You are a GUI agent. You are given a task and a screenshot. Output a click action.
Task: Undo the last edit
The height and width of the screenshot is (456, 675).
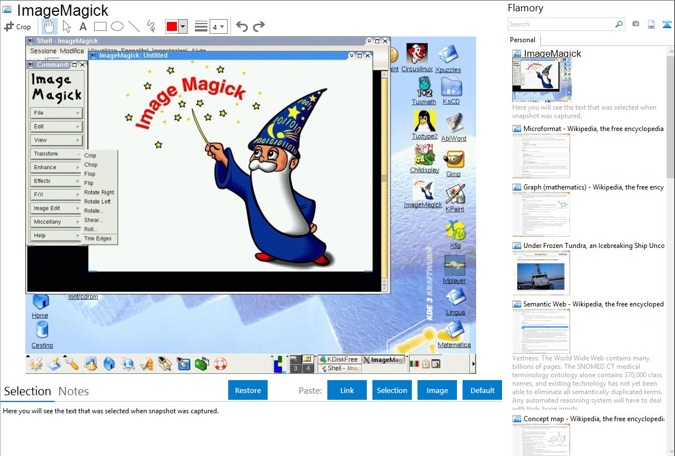(x=242, y=26)
